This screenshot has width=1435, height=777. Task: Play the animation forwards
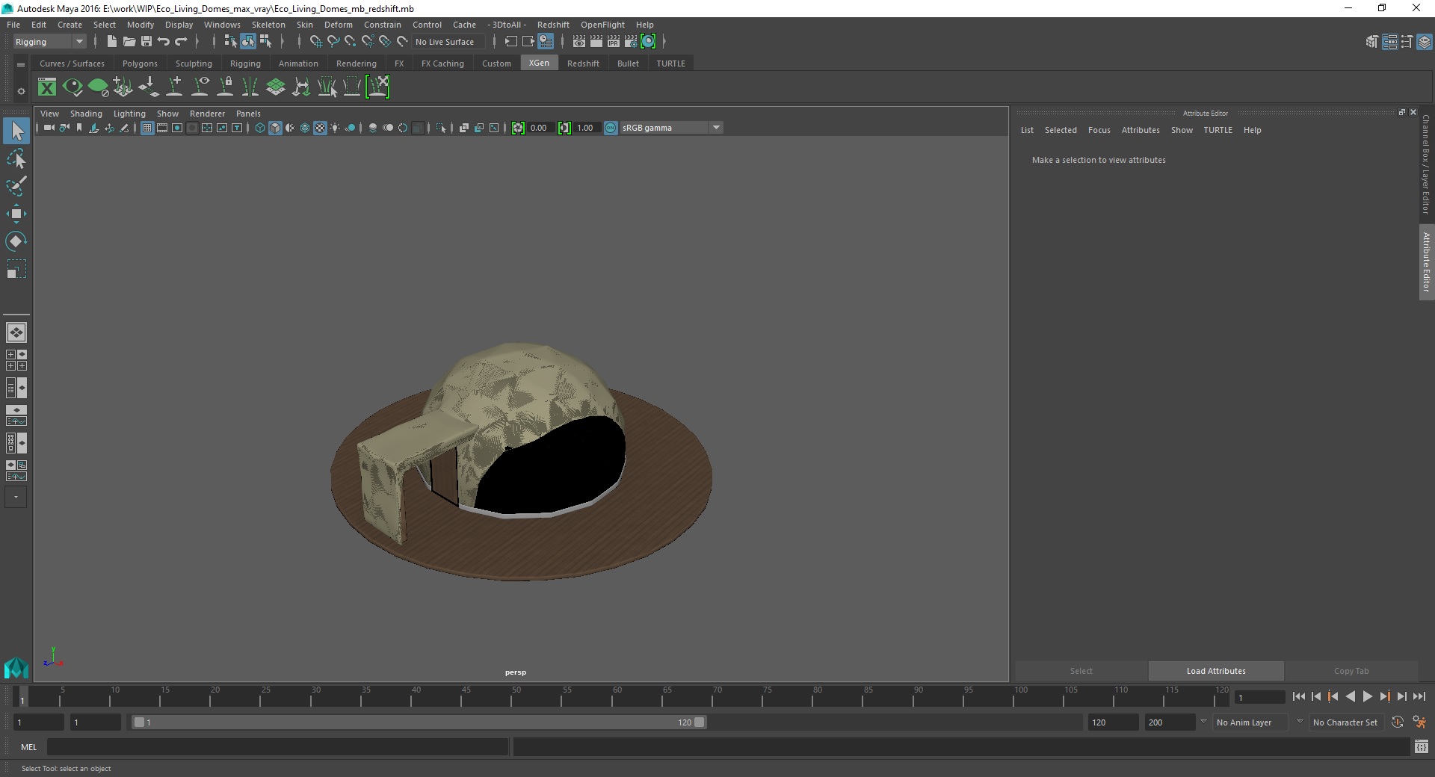pos(1368,696)
